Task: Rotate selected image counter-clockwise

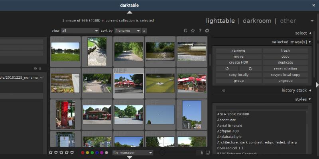Action: (x=227, y=69)
